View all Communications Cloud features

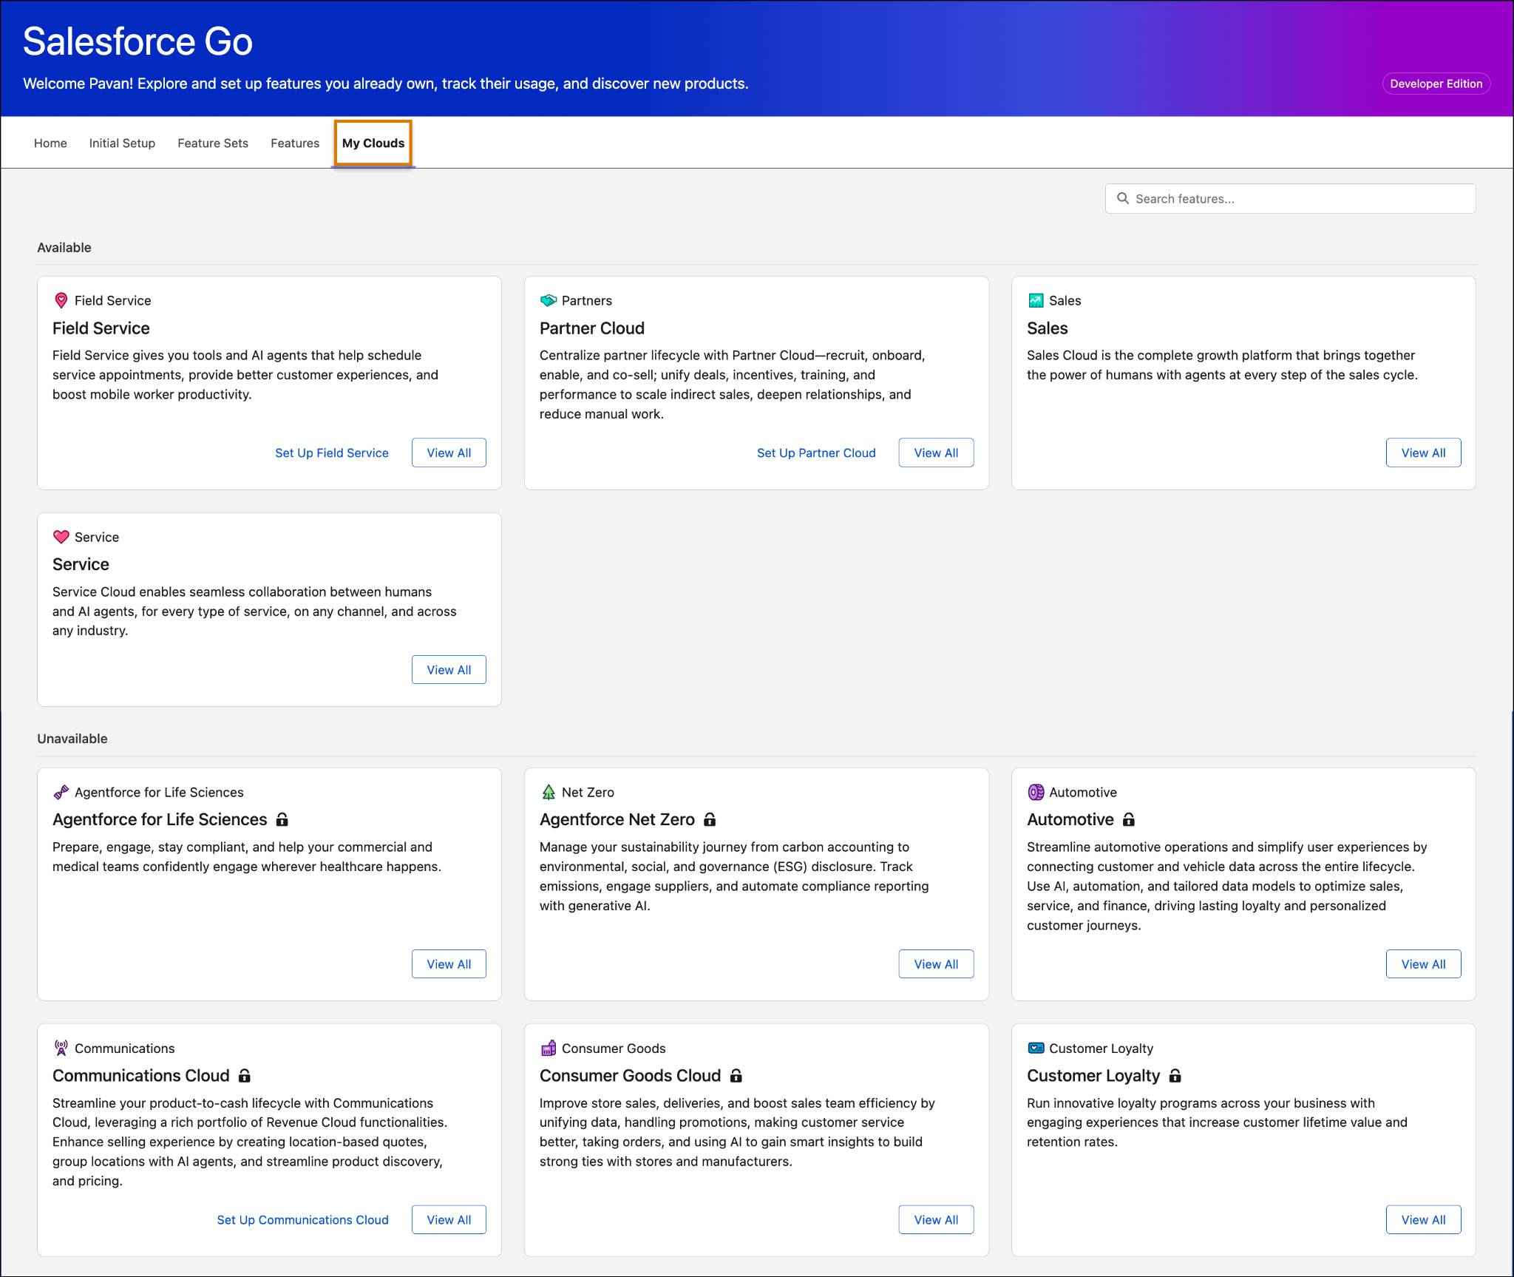[x=449, y=1219]
